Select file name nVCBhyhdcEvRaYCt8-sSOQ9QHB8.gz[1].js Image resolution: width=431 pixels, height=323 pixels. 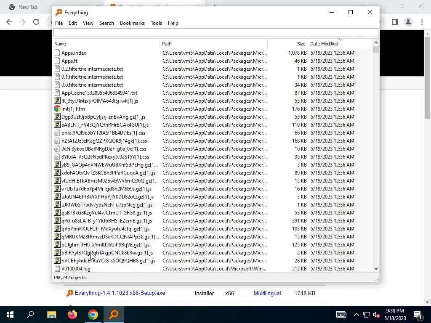pyautogui.click(x=108, y=260)
